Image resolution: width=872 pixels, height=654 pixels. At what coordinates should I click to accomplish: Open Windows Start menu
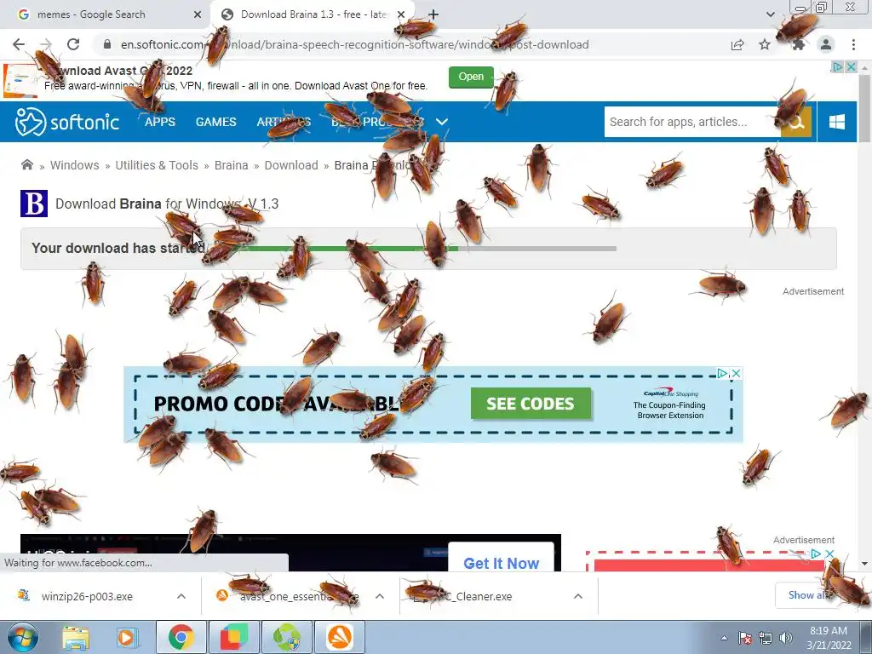click(22, 637)
